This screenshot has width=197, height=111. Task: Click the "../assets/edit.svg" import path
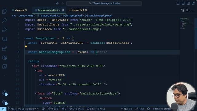(x=81, y=29)
